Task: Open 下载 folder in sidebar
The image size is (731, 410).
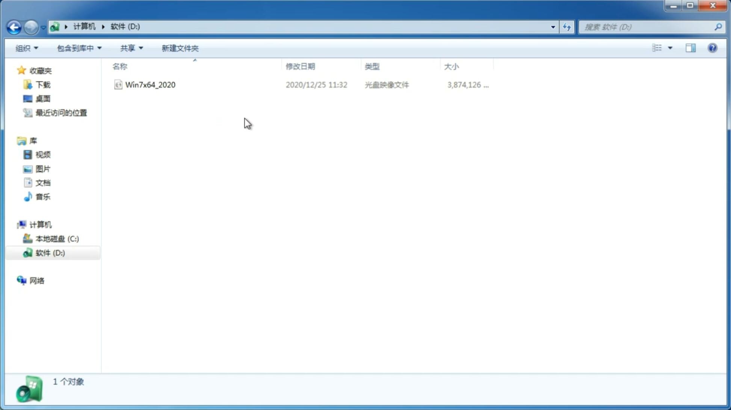Action: pos(43,84)
